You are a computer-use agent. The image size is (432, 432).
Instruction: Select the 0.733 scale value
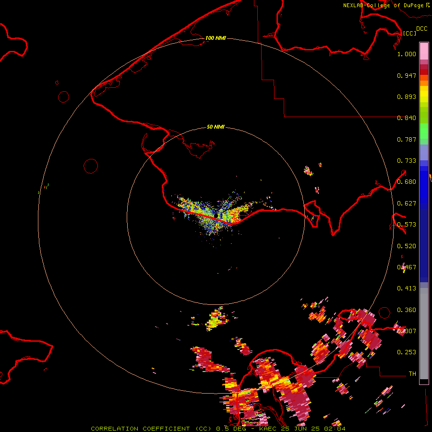pos(407,161)
